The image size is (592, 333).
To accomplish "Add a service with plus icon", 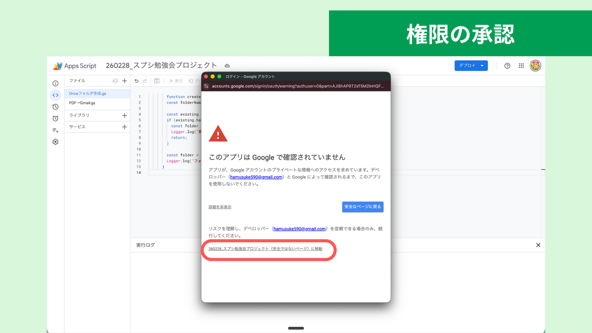I will tap(125, 127).
